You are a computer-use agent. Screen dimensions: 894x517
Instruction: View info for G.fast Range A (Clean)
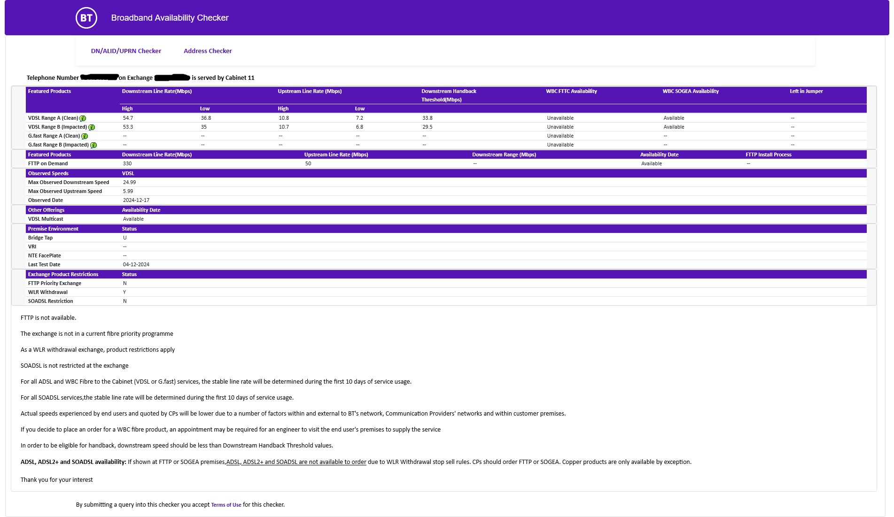85,137
